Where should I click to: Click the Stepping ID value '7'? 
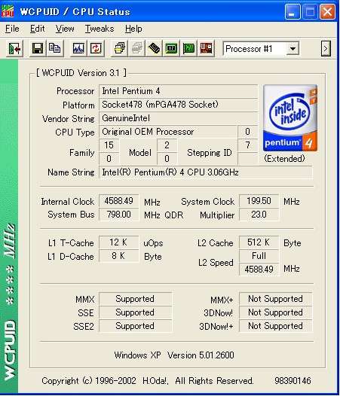tap(248, 145)
